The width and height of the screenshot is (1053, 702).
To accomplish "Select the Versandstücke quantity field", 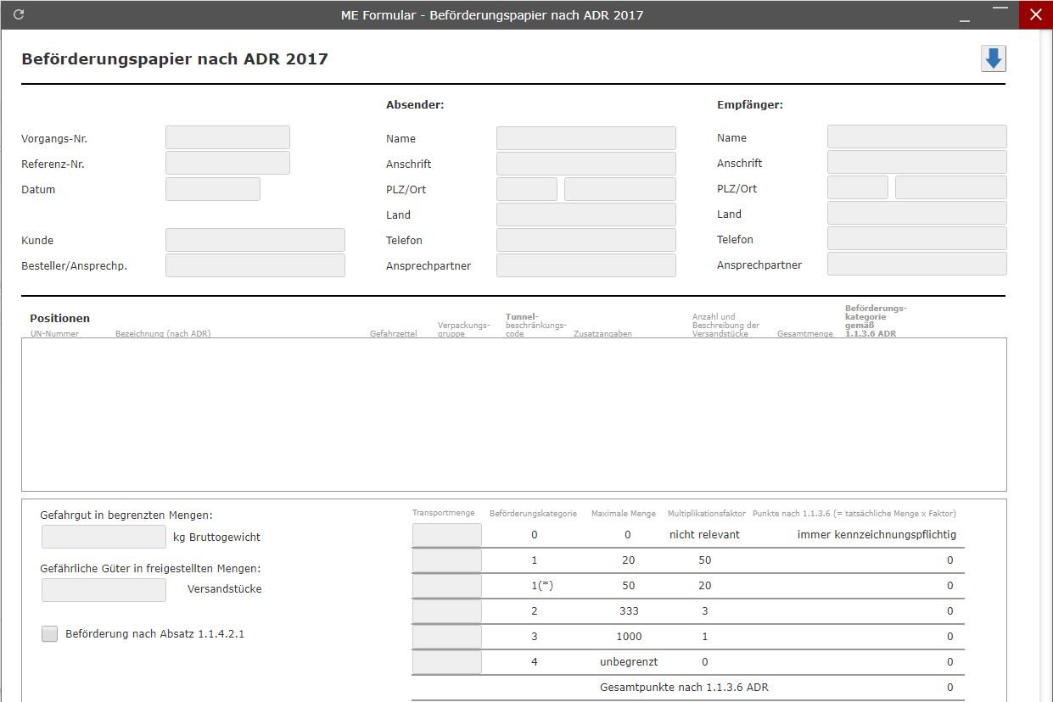I will 104,589.
